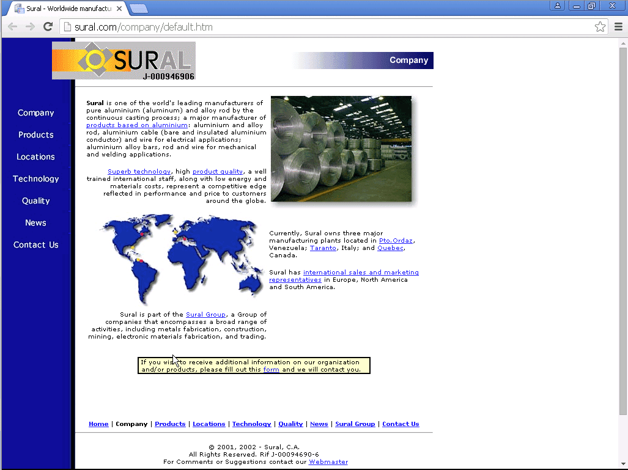Click the vertical scrollbar thumb
Image resolution: width=628 pixels, height=470 pixels.
622,232
